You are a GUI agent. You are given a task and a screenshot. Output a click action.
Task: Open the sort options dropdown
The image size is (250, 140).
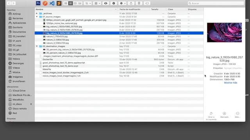[87, 3]
